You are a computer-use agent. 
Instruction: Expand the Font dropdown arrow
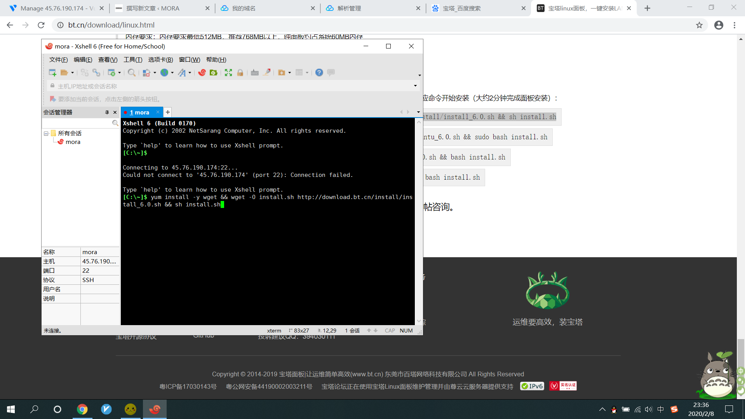pos(190,73)
